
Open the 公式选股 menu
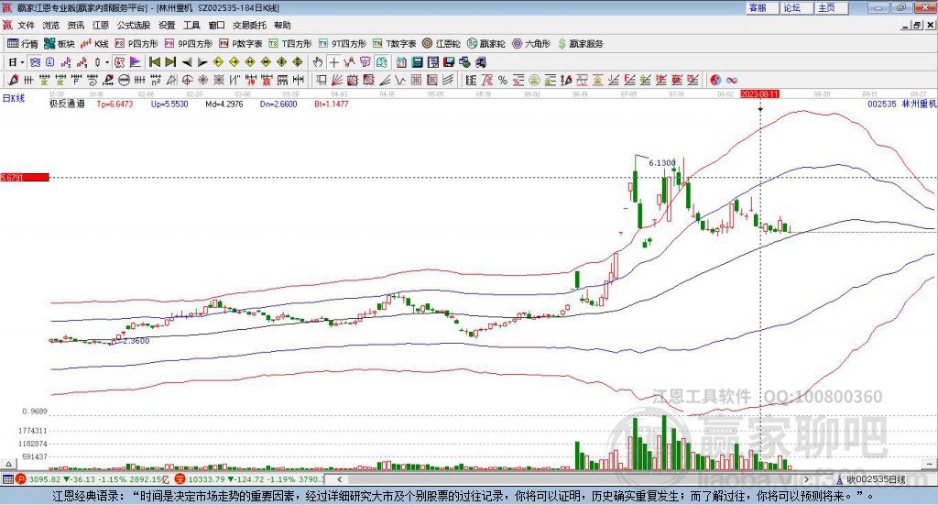pos(134,25)
